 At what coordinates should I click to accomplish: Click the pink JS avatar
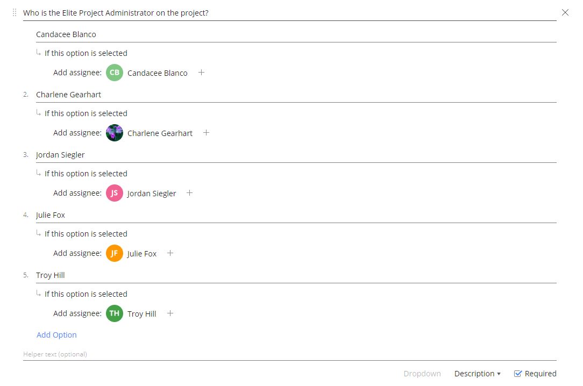(x=115, y=193)
